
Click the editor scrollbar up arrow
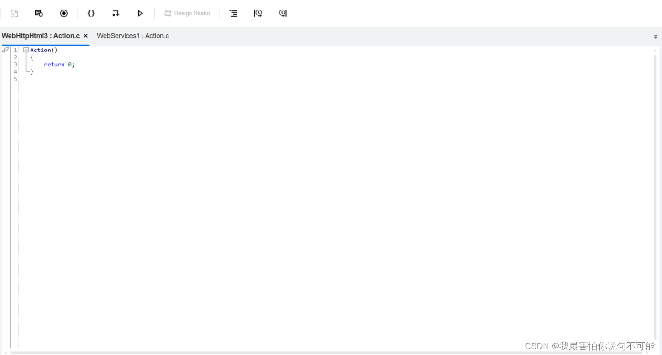655,50
